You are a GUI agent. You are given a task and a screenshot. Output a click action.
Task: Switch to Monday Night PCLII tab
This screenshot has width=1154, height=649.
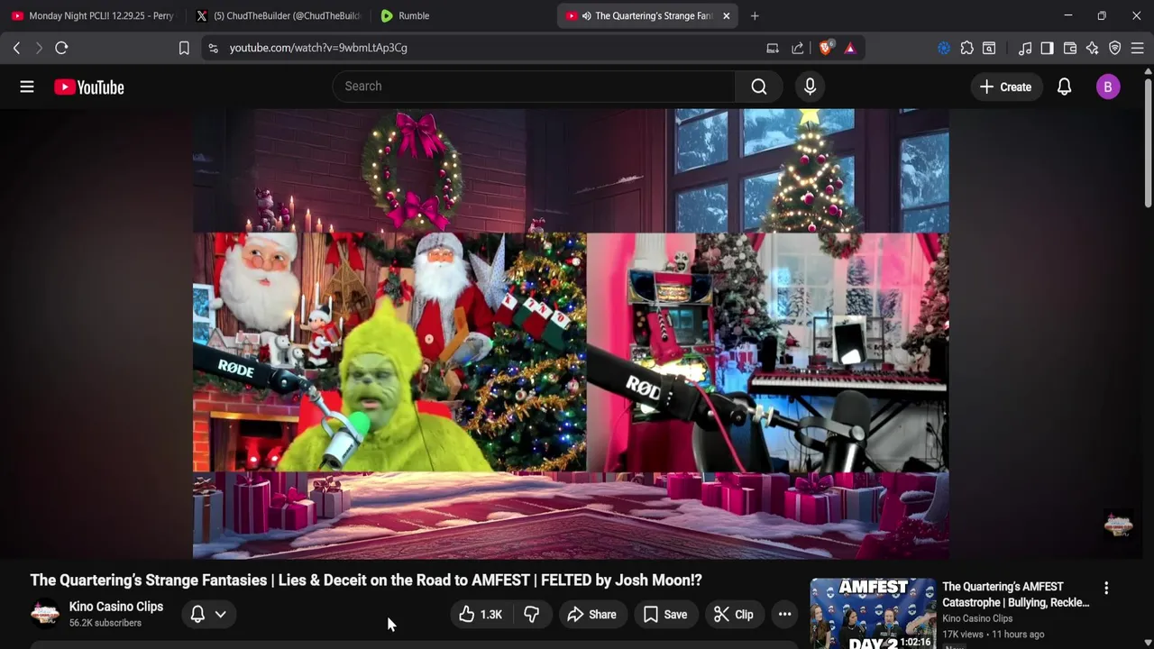(x=93, y=15)
